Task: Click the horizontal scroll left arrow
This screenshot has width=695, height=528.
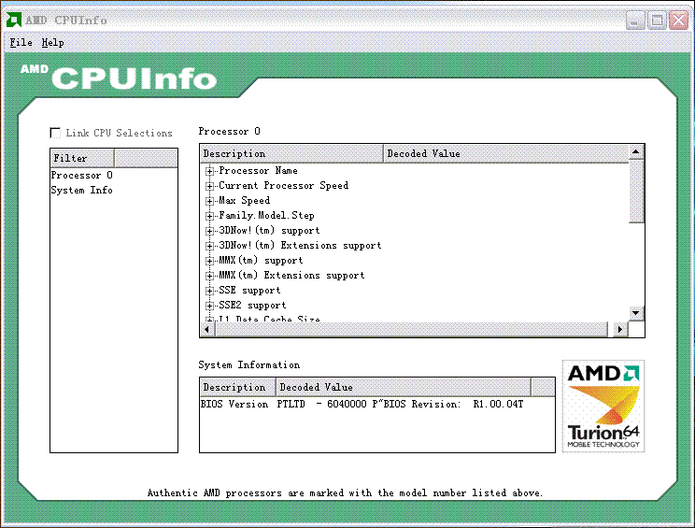Action: pos(207,329)
